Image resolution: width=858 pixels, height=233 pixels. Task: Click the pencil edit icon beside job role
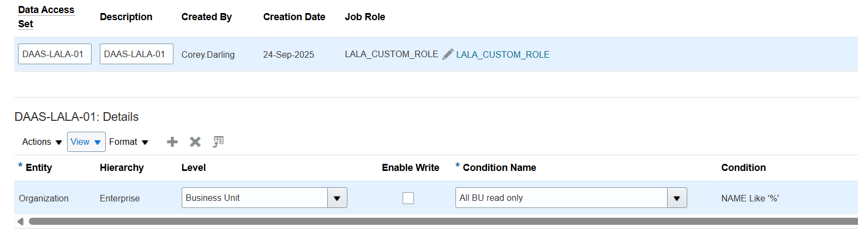pyautogui.click(x=448, y=54)
